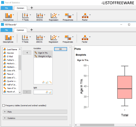Open Descriptives in the 100 Records window
The image size is (136, 127).
8,39
